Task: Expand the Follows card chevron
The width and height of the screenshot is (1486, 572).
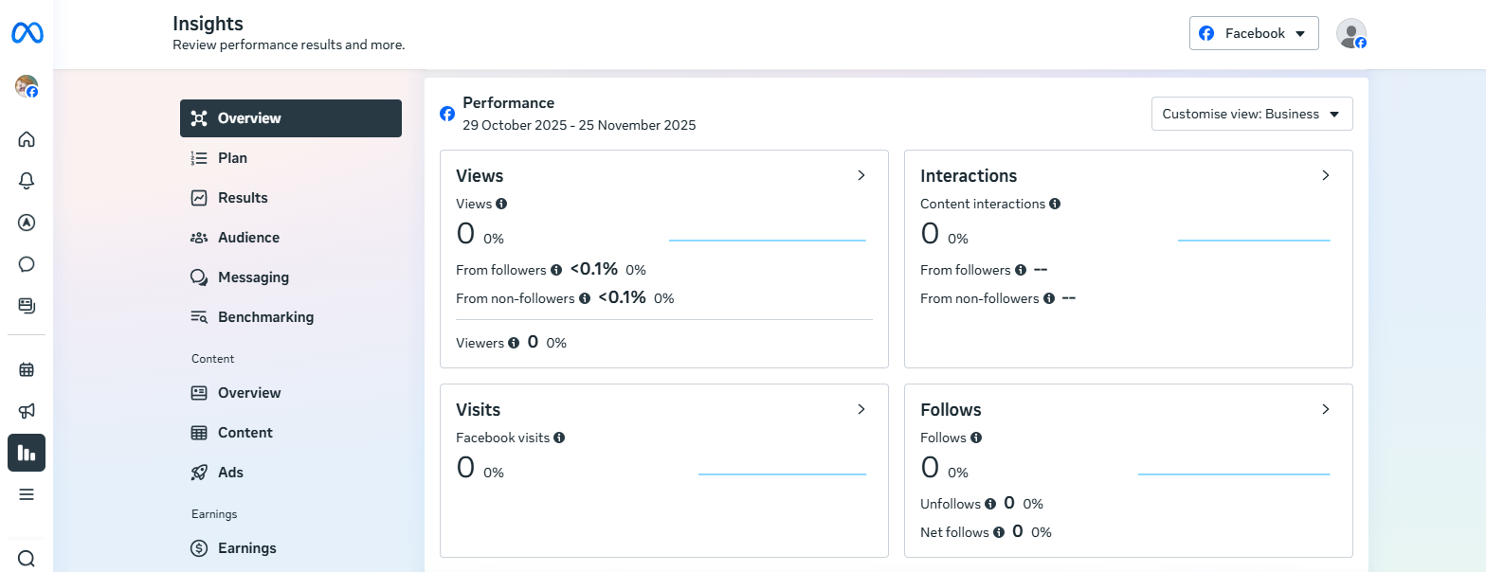Action: 1325,409
